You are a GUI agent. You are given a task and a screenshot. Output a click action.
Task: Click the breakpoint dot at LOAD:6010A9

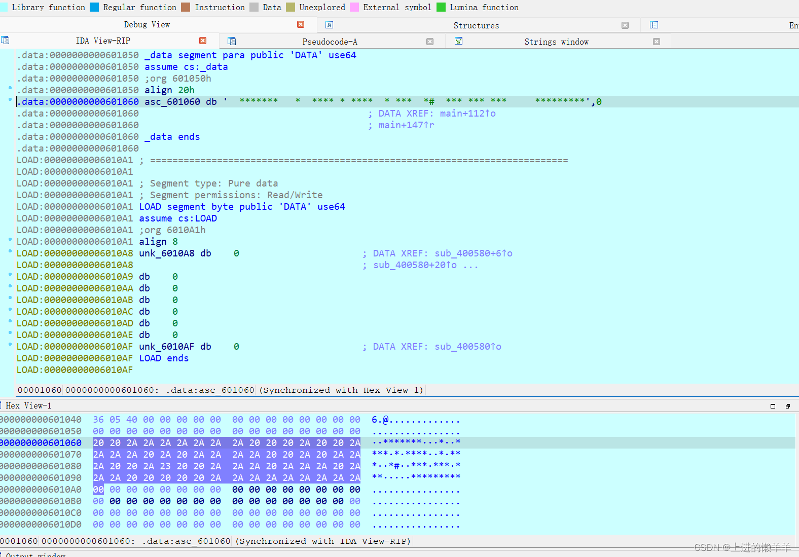point(10,274)
